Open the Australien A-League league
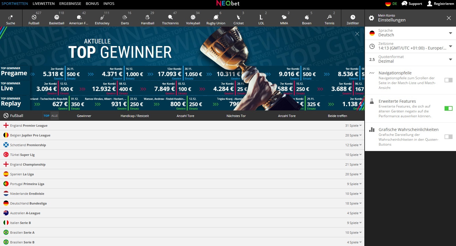The height and width of the screenshot is (246, 456). point(182,213)
